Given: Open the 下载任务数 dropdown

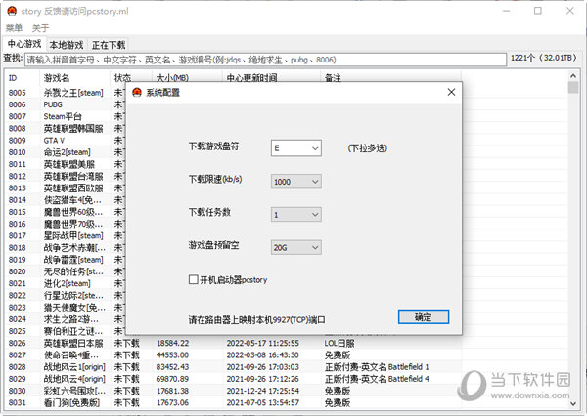Looking at the screenshot, I should pos(312,215).
